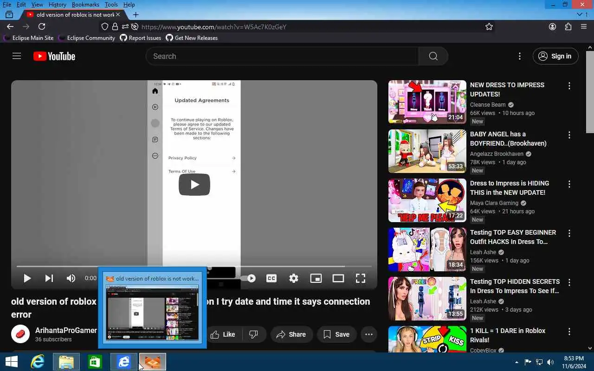Toggle autoplay switch in the player
594x371 pixels.
point(248,278)
